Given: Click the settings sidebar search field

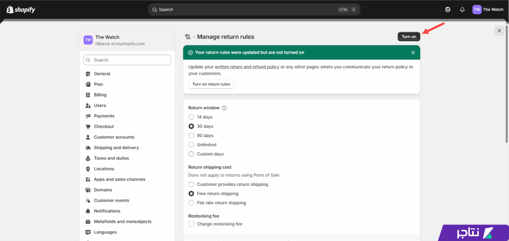Looking at the screenshot, I should point(127,60).
